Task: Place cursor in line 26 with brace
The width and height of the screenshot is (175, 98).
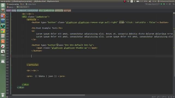Action: tap(31, 56)
